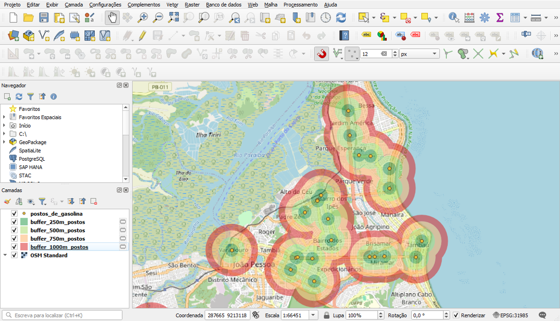Image resolution: width=560 pixels, height=321 pixels.
Task: Uncheck the postos_de_gasolina layer checkbox
Action: pyautogui.click(x=14, y=214)
